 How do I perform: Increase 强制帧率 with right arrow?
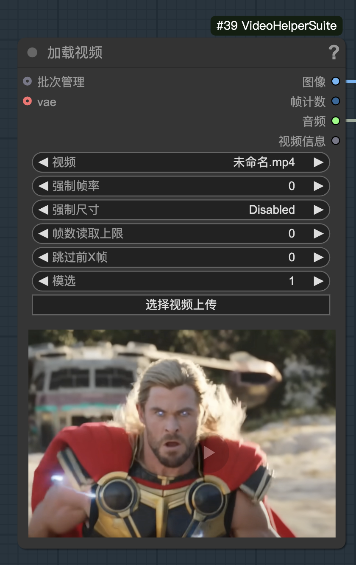319,186
